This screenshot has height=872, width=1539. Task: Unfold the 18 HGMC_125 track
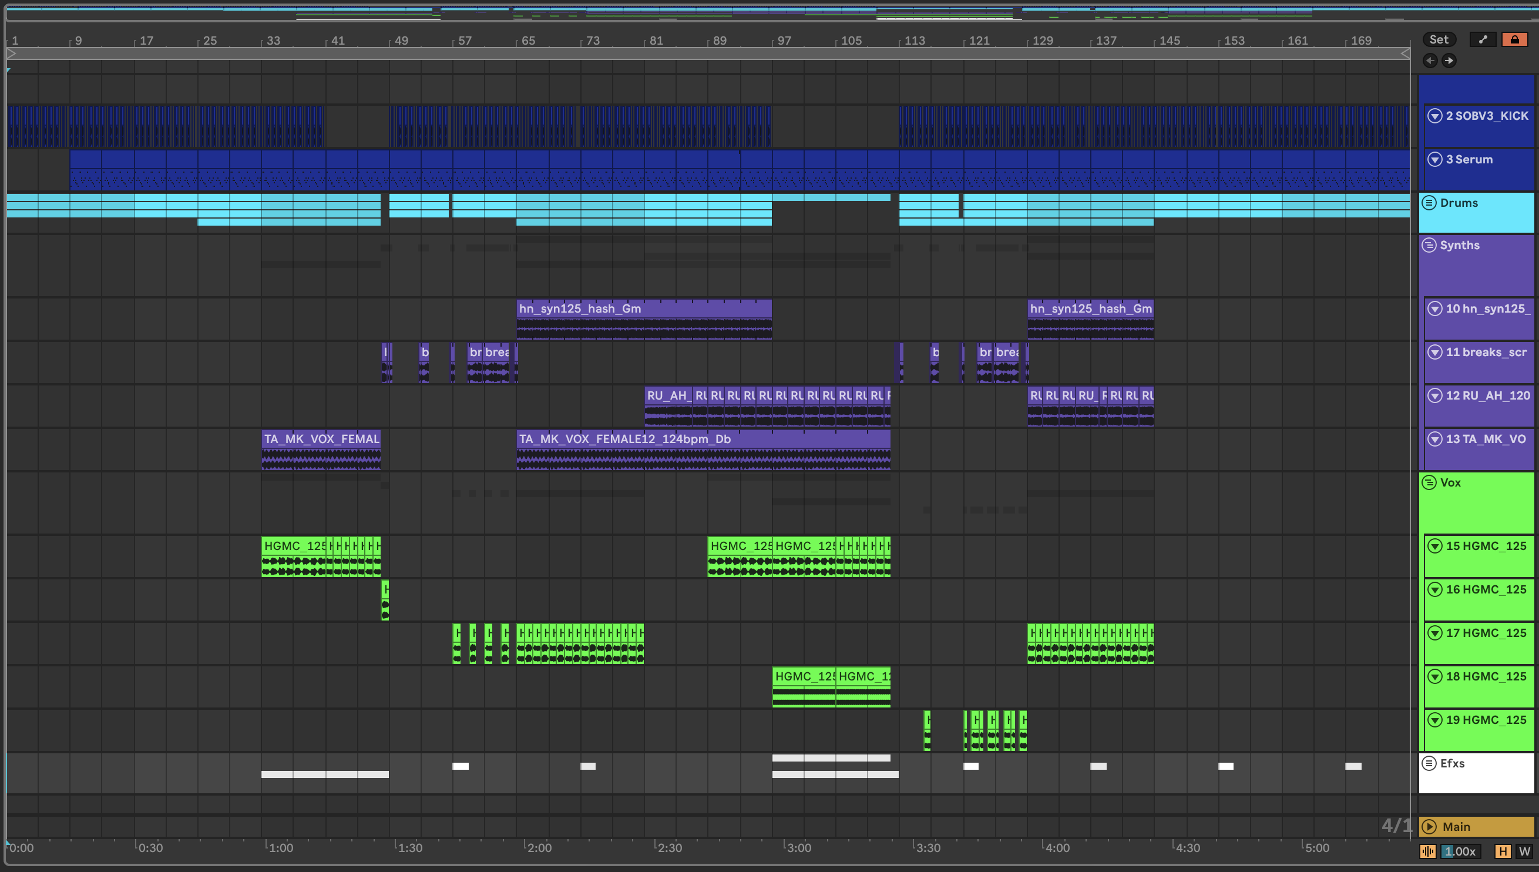click(1435, 676)
